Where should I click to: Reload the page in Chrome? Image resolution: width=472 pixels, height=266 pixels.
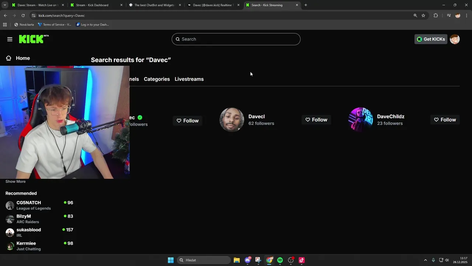point(23,16)
